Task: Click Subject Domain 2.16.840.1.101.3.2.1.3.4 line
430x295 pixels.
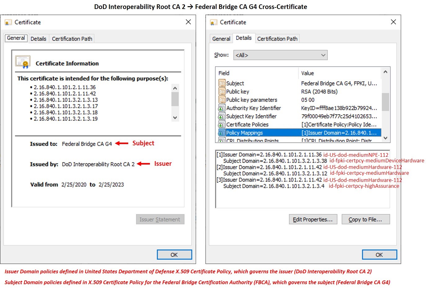Action: point(274,186)
